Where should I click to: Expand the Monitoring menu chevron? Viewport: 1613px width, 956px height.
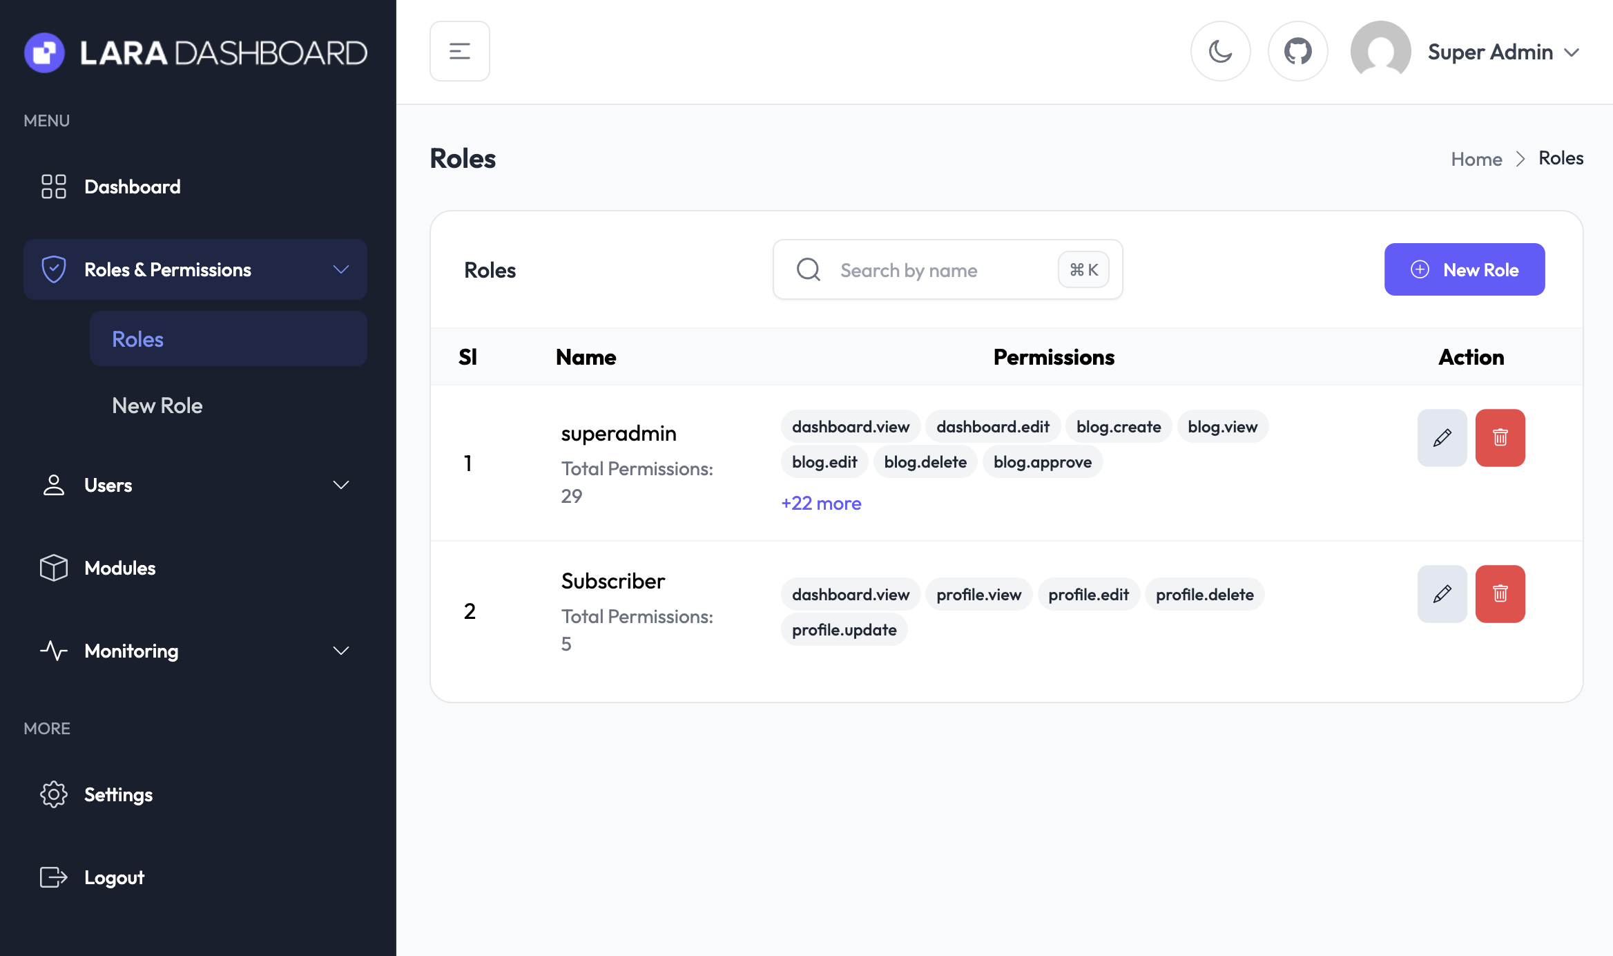pos(341,651)
